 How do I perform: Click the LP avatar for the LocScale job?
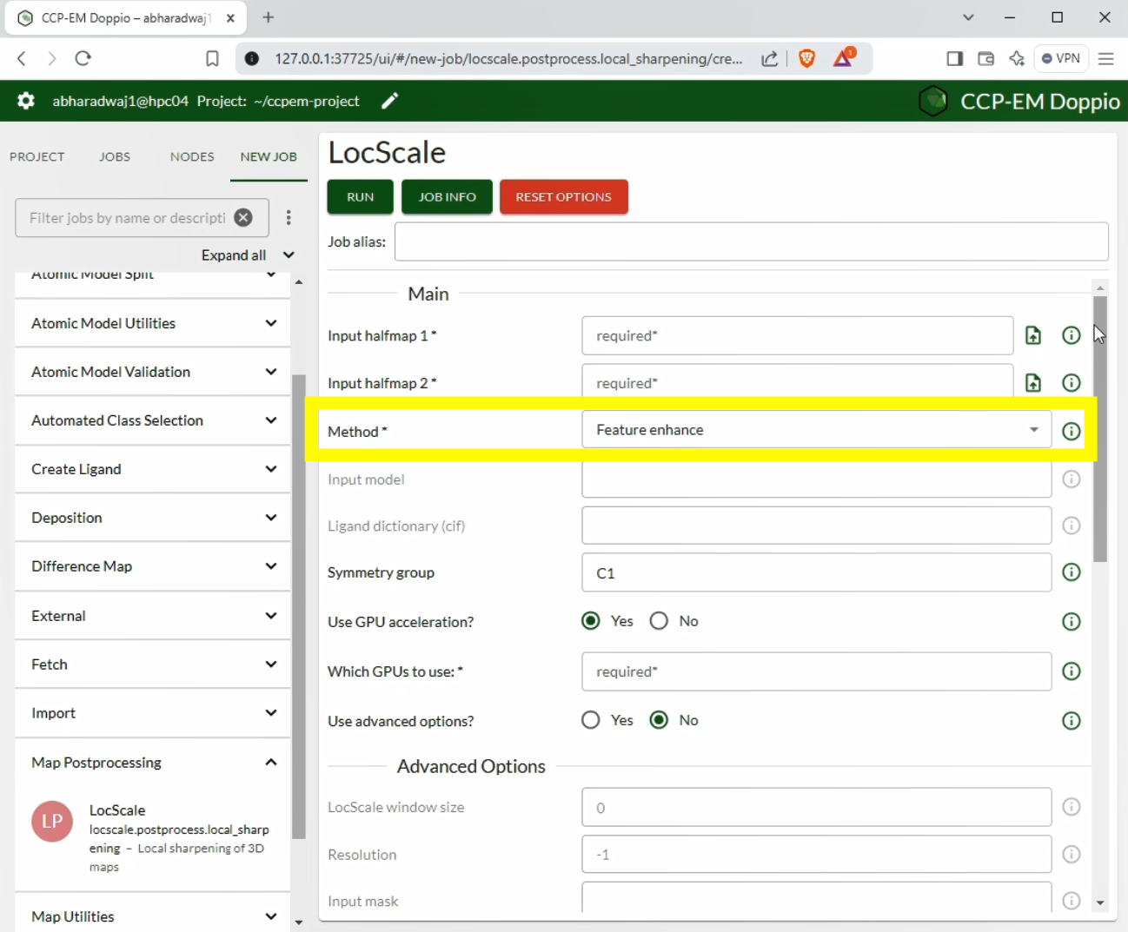(52, 822)
